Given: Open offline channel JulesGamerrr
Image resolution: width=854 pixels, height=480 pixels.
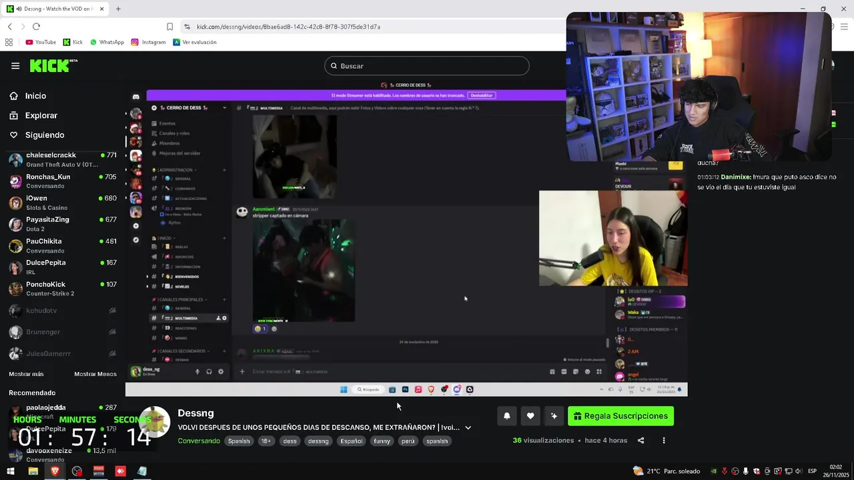Looking at the screenshot, I should [x=63, y=353].
